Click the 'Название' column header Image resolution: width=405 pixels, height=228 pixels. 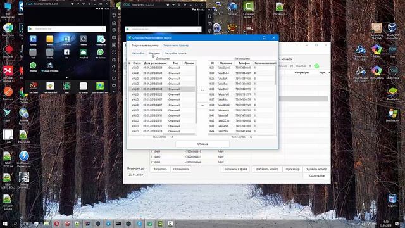[x=226, y=63]
